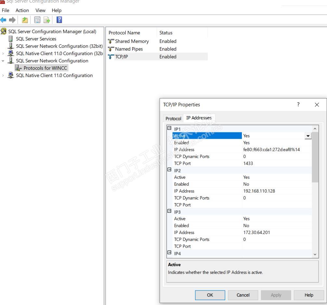This screenshot has width=327, height=305.
Task: Close the TCP/IP Properties dialog
Action: tap(317, 104)
